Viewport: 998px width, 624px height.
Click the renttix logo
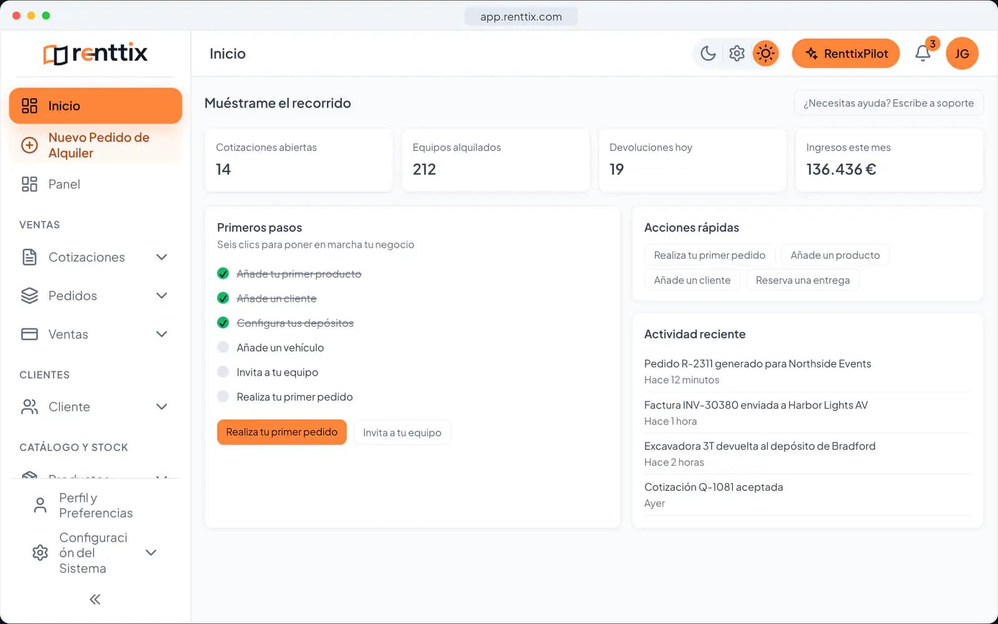pyautogui.click(x=95, y=54)
